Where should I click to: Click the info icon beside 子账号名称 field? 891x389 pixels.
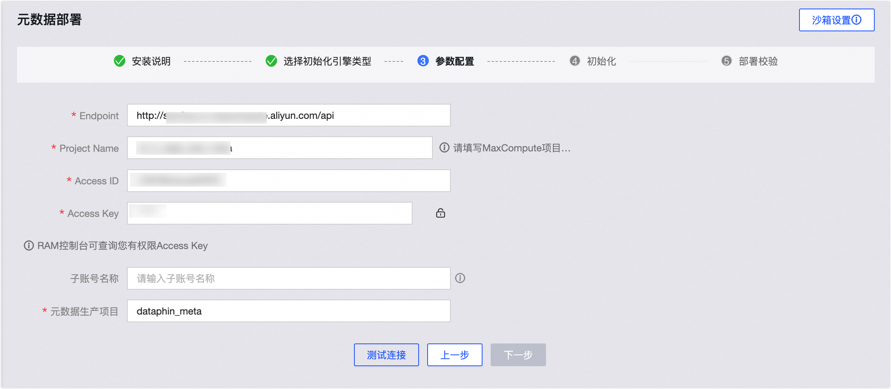460,278
